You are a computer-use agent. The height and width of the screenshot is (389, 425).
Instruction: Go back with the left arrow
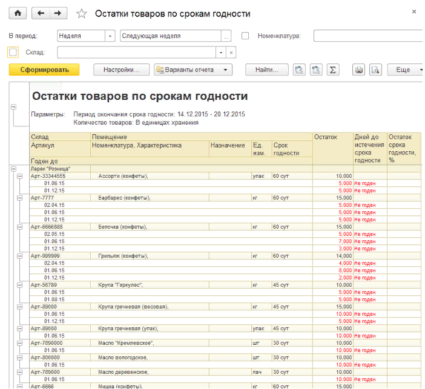(x=41, y=13)
